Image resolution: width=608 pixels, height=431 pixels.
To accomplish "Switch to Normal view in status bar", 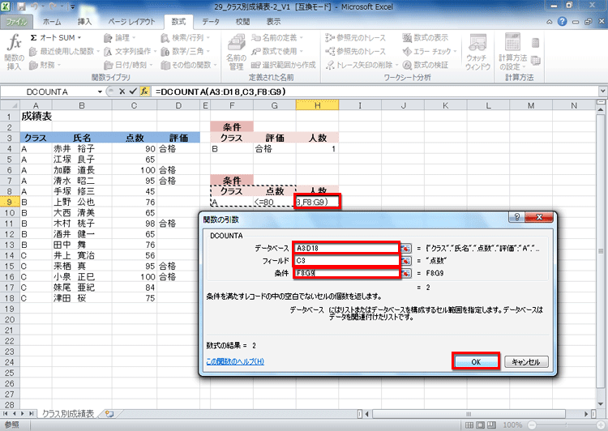I will click(x=469, y=425).
